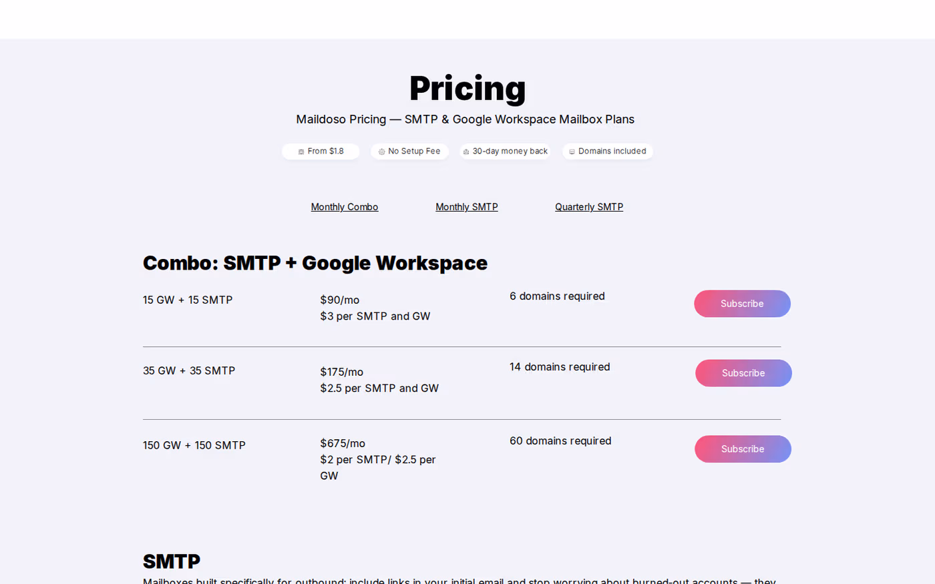Click the 'Maildoso Pricing' subtitle line
Image resolution: width=935 pixels, height=584 pixels.
(465, 119)
